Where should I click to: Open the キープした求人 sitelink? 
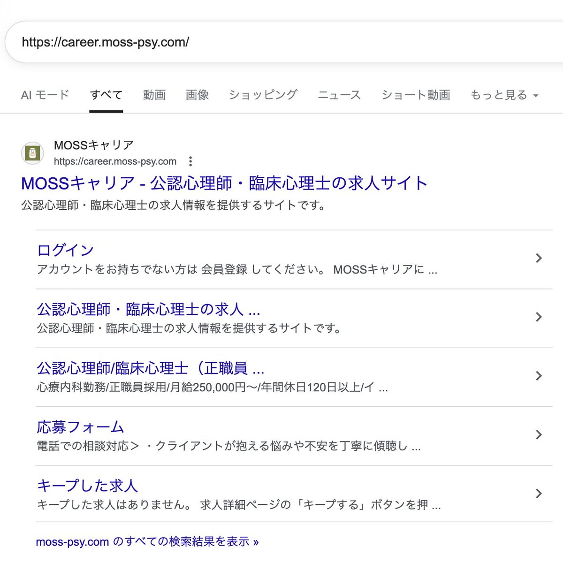[87, 486]
